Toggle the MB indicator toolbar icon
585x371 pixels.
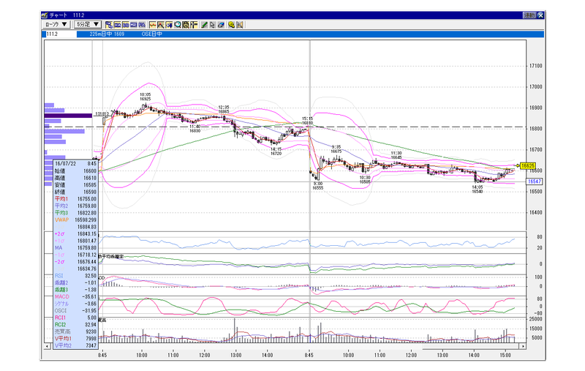[x=134, y=25]
